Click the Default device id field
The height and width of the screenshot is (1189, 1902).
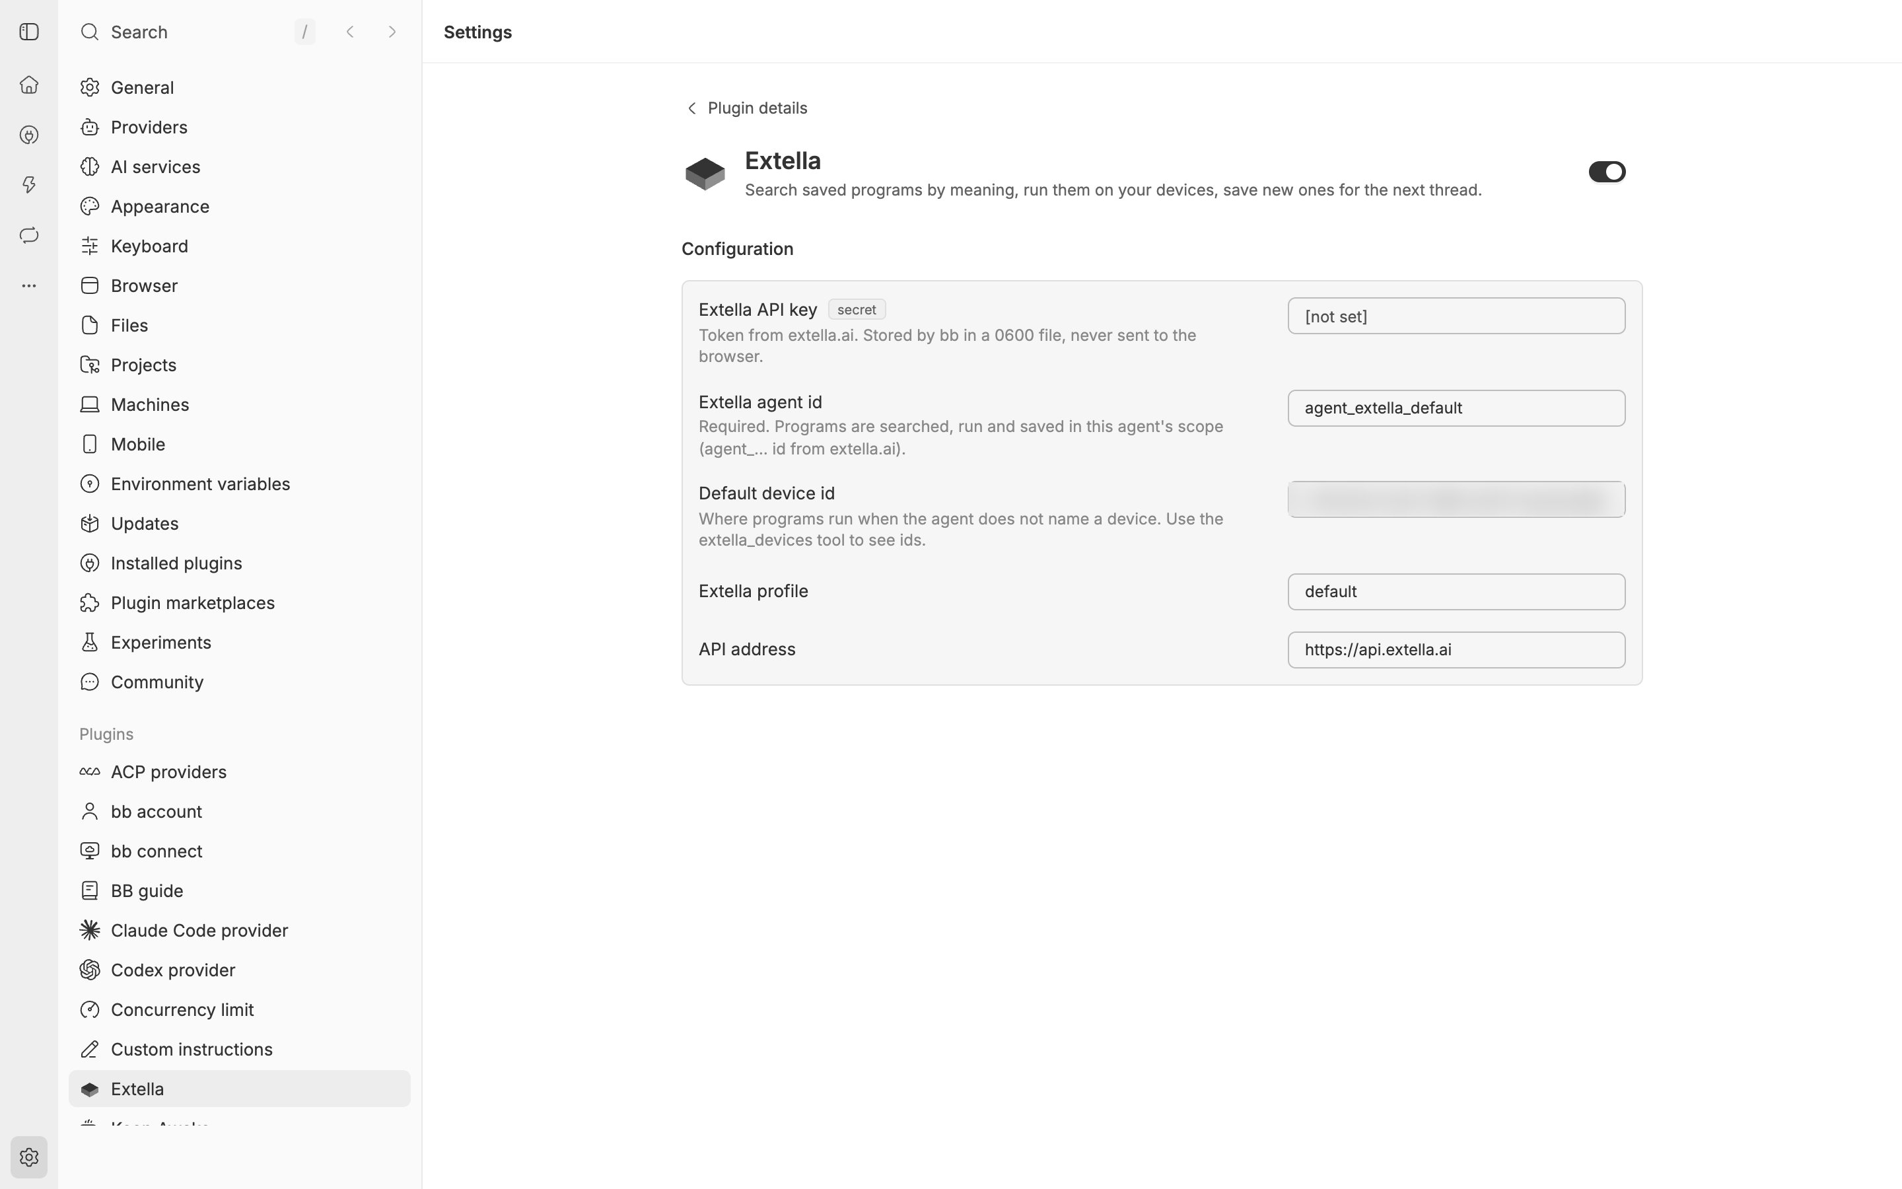click(1456, 499)
